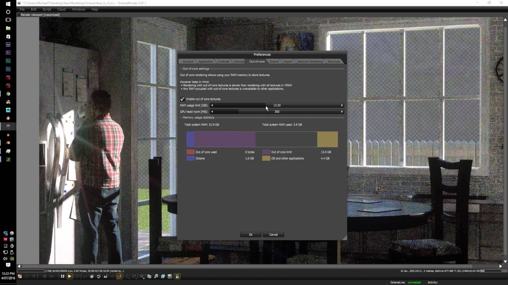Click the colorful kernel picker icon
Screen dimensions: 508x285
tap(91, 276)
